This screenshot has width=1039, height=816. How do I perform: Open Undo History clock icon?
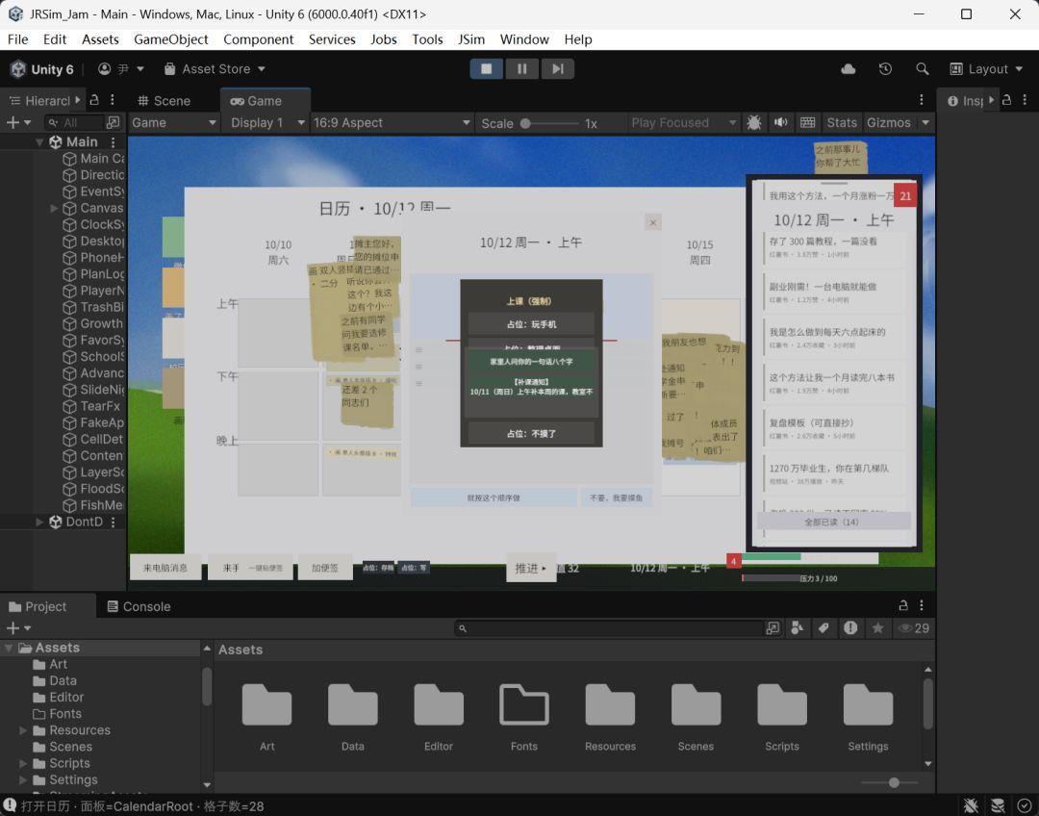(885, 69)
